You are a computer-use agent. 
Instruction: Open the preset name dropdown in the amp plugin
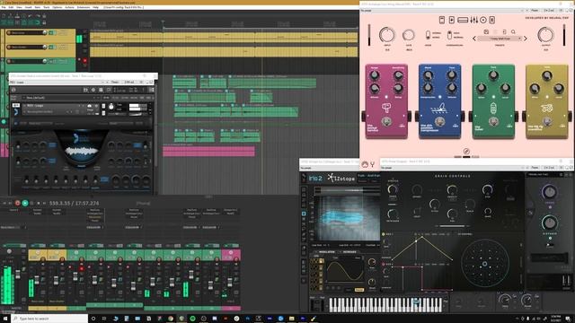pyautogui.click(x=500, y=38)
